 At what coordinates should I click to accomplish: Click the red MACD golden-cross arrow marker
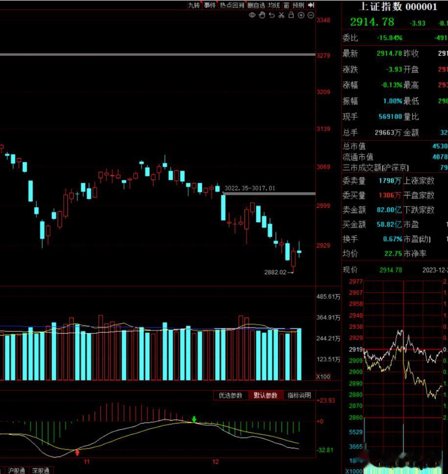tap(77, 452)
